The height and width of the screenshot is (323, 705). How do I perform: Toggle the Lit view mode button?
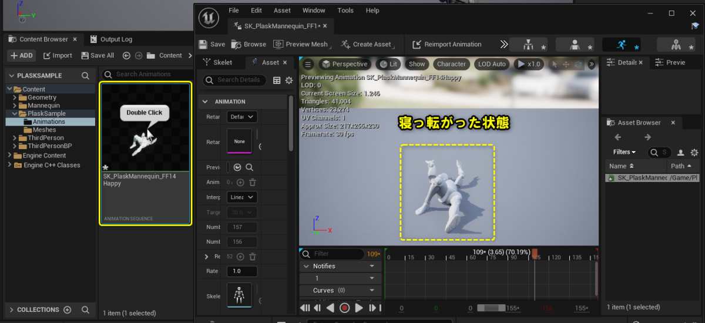[x=389, y=64]
